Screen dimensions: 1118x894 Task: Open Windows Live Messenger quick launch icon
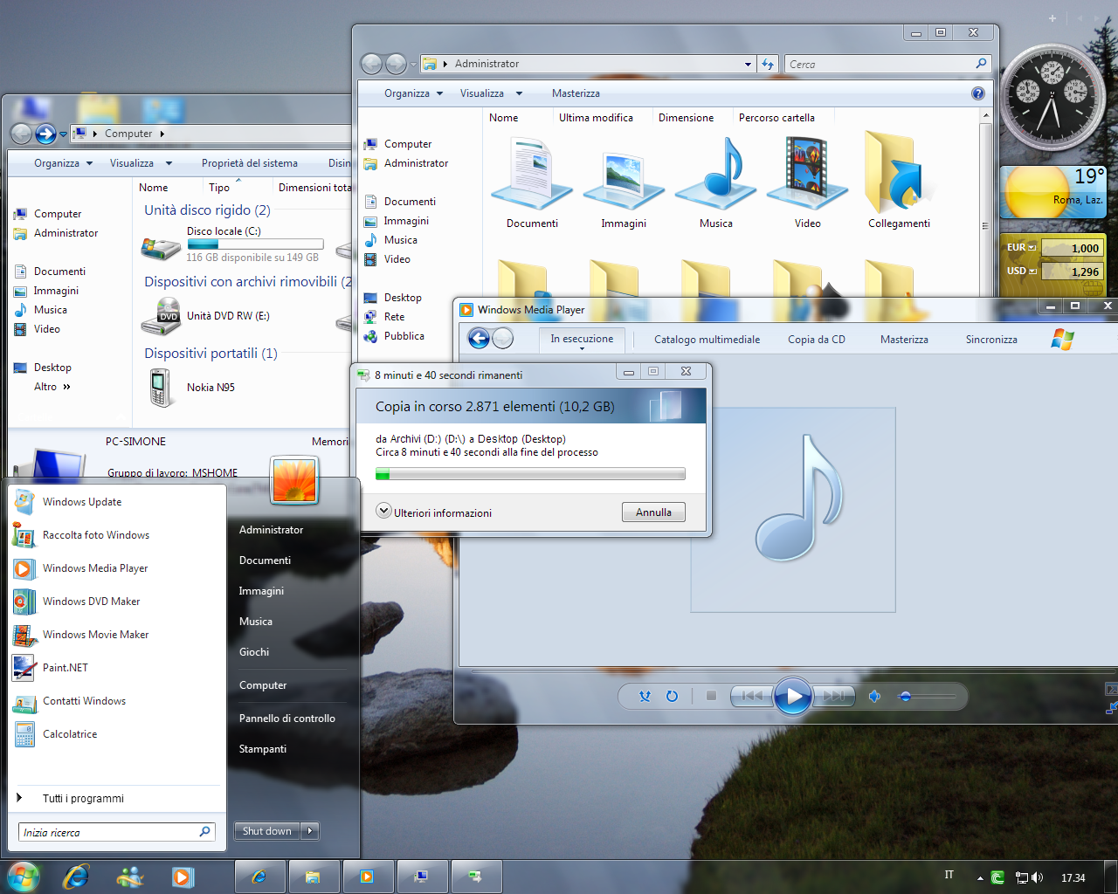pyautogui.click(x=130, y=877)
